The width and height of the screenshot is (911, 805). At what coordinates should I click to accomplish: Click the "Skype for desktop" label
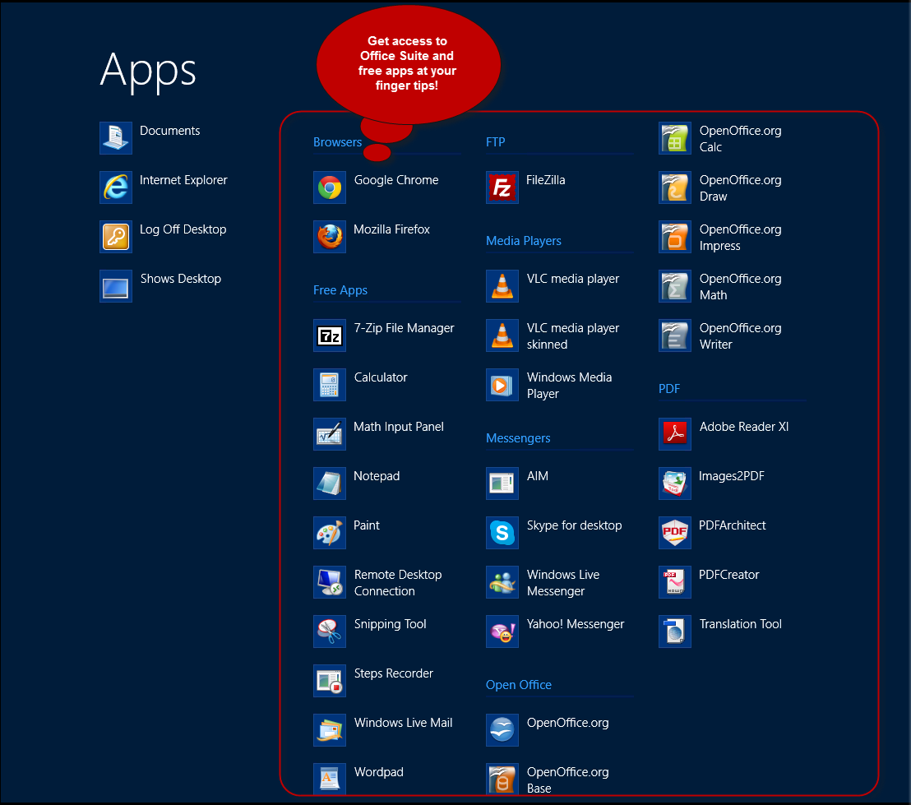[574, 526]
